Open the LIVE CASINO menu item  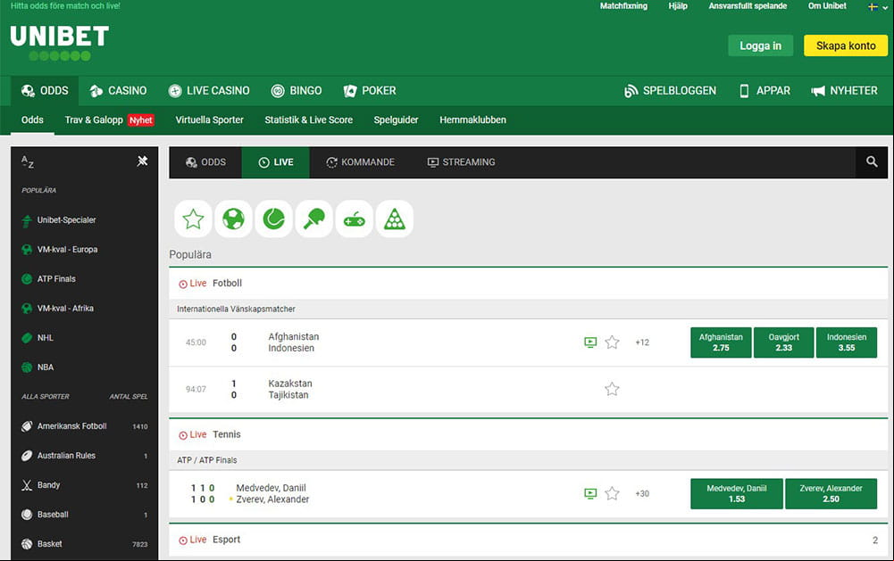[x=209, y=91]
